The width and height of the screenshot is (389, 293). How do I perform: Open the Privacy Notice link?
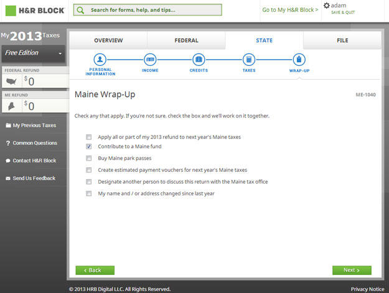click(367, 289)
